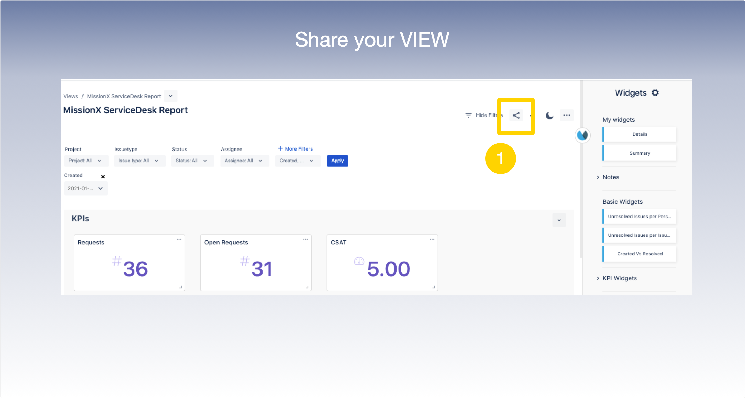This screenshot has height=398, width=745.
Task: Navigate to Views in the breadcrumb
Action: tap(70, 96)
